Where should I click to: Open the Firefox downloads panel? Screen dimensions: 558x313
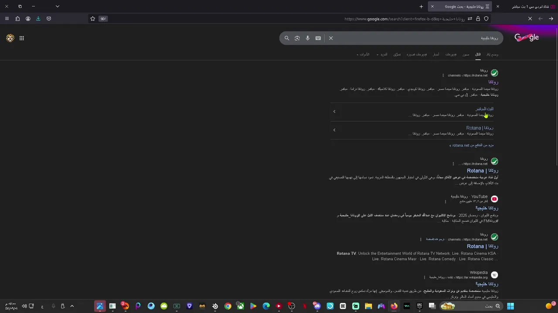coord(38,19)
